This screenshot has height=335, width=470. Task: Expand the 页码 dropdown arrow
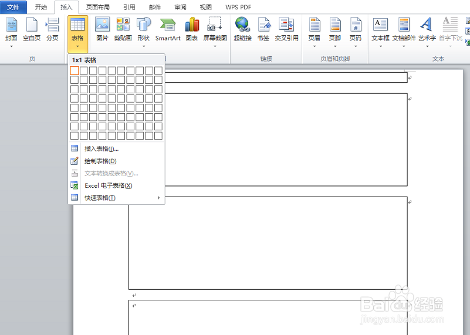pyautogui.click(x=356, y=46)
